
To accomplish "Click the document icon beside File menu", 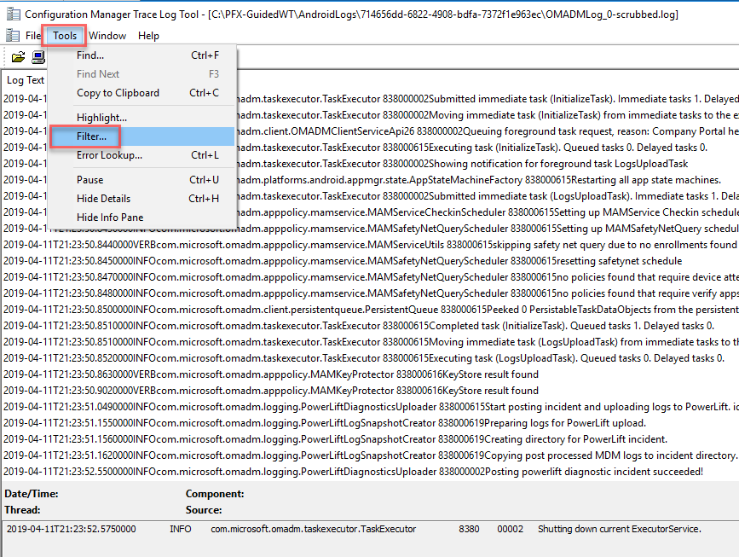I will pyautogui.click(x=13, y=35).
